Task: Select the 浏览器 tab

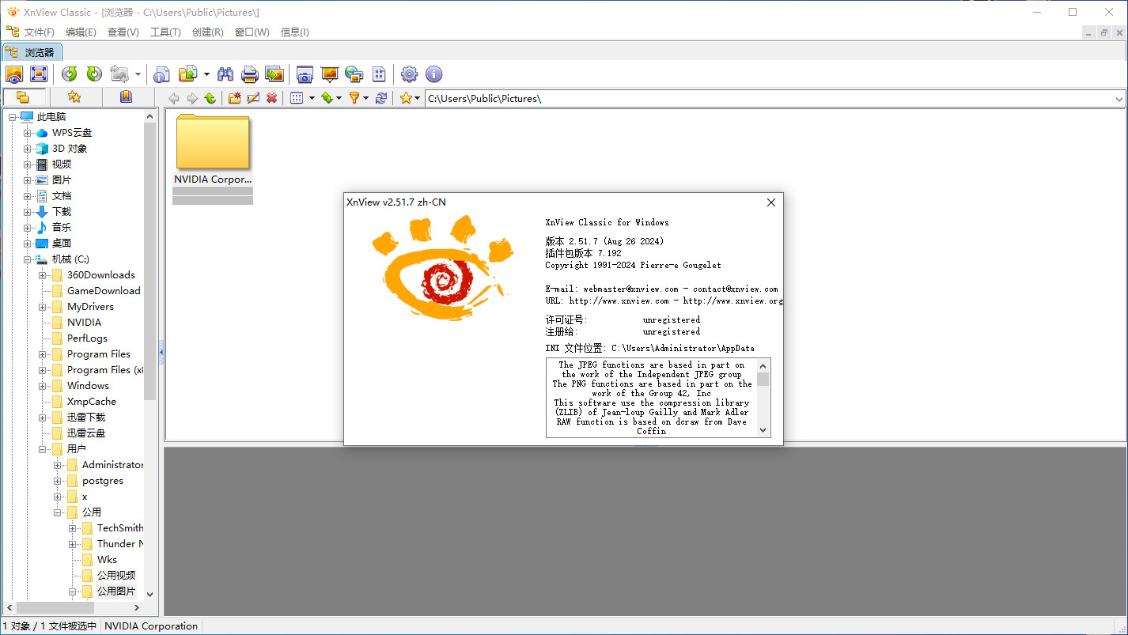Action: (31, 52)
